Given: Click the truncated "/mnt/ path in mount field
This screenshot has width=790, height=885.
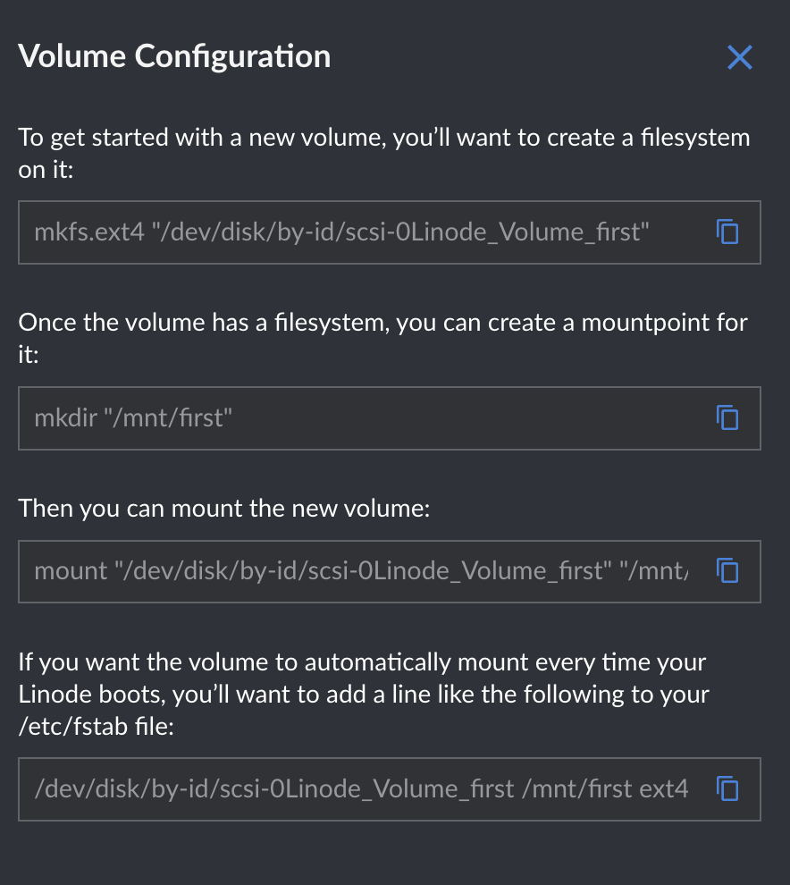Looking at the screenshot, I should [x=653, y=570].
